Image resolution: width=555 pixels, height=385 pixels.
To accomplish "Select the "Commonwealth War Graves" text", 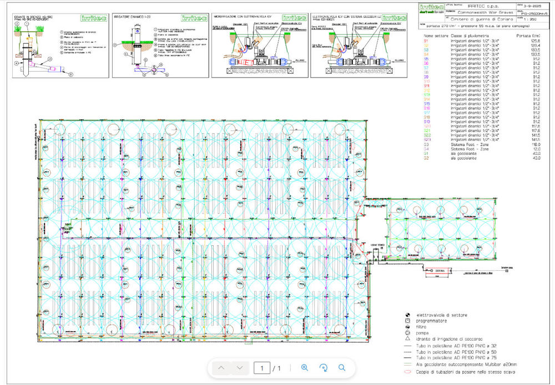I will (485, 12).
